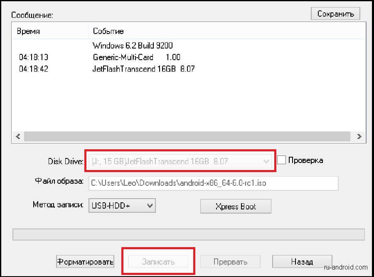Click the write progress bar
Viewport: 374px width, 277px height.
(x=189, y=234)
